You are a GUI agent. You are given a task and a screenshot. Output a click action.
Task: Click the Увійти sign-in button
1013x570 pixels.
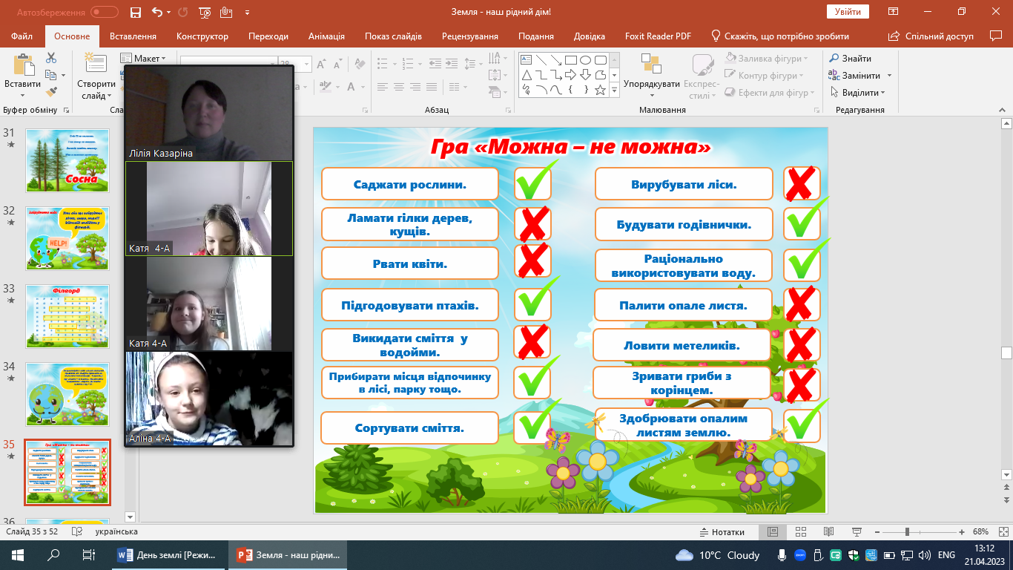848,11
